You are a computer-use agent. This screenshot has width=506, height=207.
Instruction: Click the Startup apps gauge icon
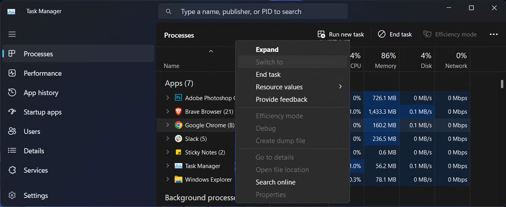pos(12,112)
